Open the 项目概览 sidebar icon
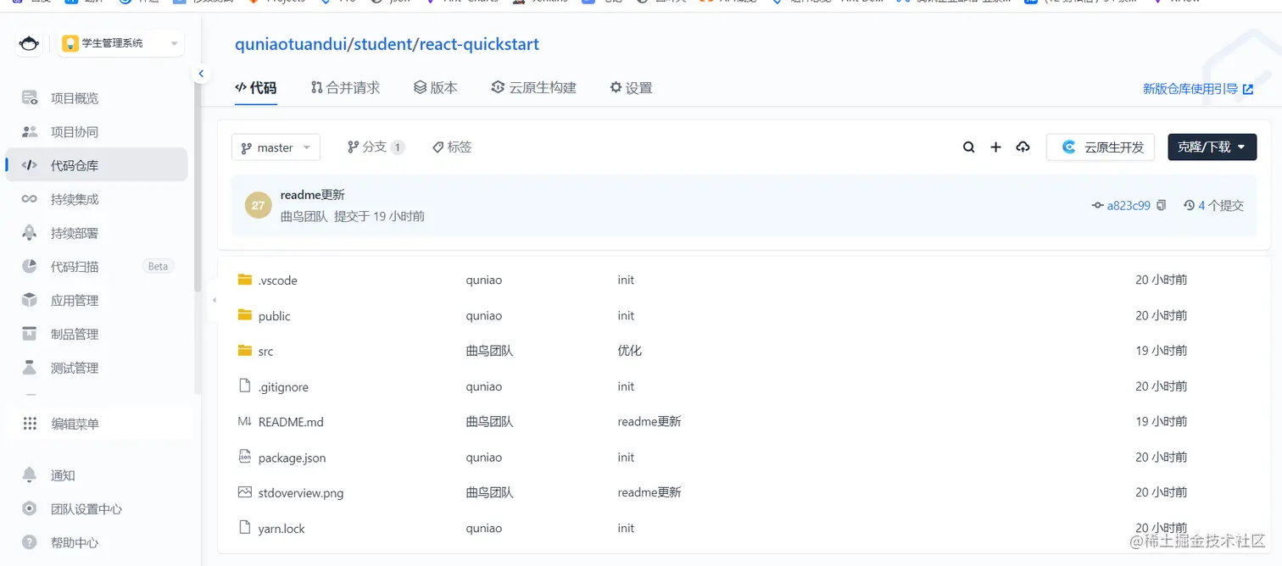1282x566 pixels. tap(30, 98)
